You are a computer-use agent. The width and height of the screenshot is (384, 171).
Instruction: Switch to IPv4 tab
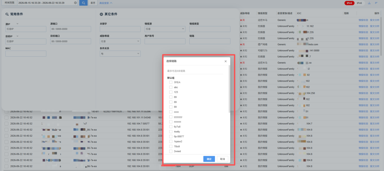pyautogui.click(x=349, y=3)
